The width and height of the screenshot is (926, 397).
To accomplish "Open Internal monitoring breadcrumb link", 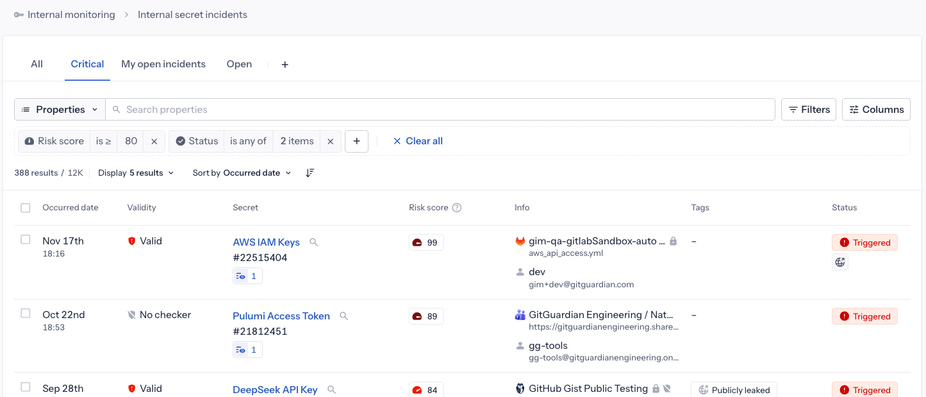I will tap(71, 15).
